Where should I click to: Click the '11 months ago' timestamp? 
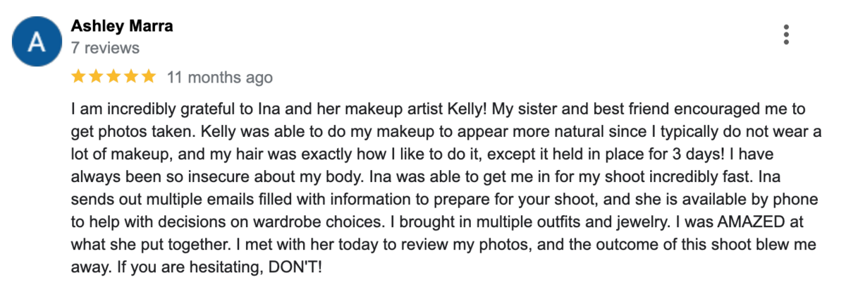point(219,77)
